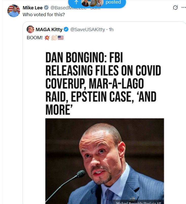Click the stacked avatars in the posted pill

point(92,3)
